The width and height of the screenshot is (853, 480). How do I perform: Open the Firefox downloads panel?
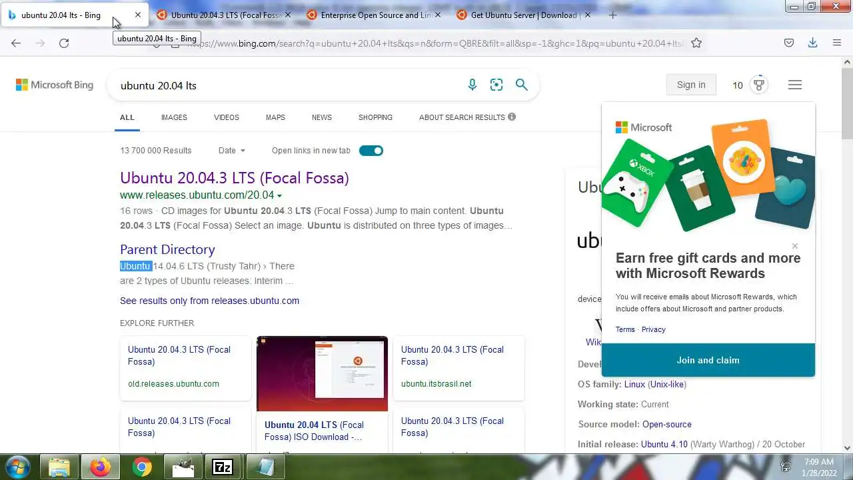pos(813,43)
